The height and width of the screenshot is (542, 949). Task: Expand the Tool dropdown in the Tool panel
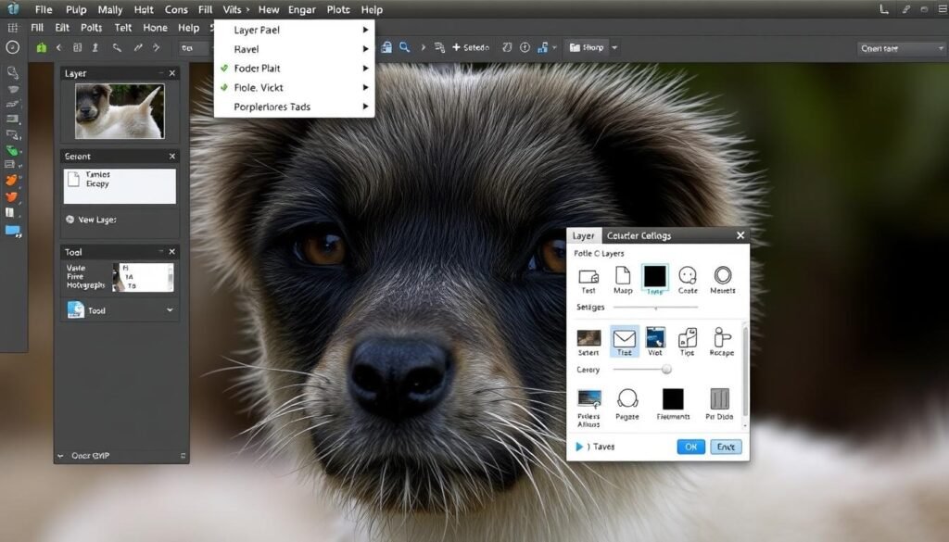169,310
